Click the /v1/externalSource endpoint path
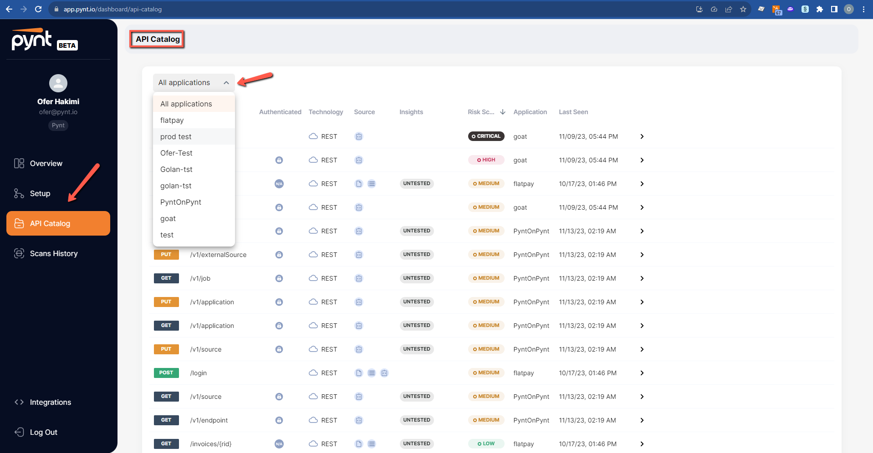The height and width of the screenshot is (453, 873). tap(218, 255)
